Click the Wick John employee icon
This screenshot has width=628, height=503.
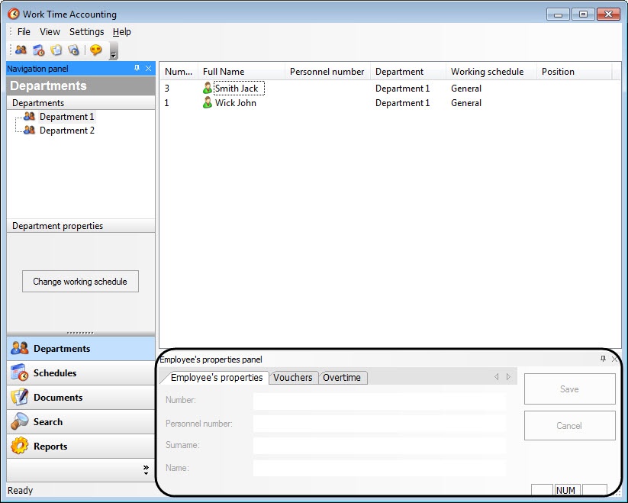tap(208, 103)
